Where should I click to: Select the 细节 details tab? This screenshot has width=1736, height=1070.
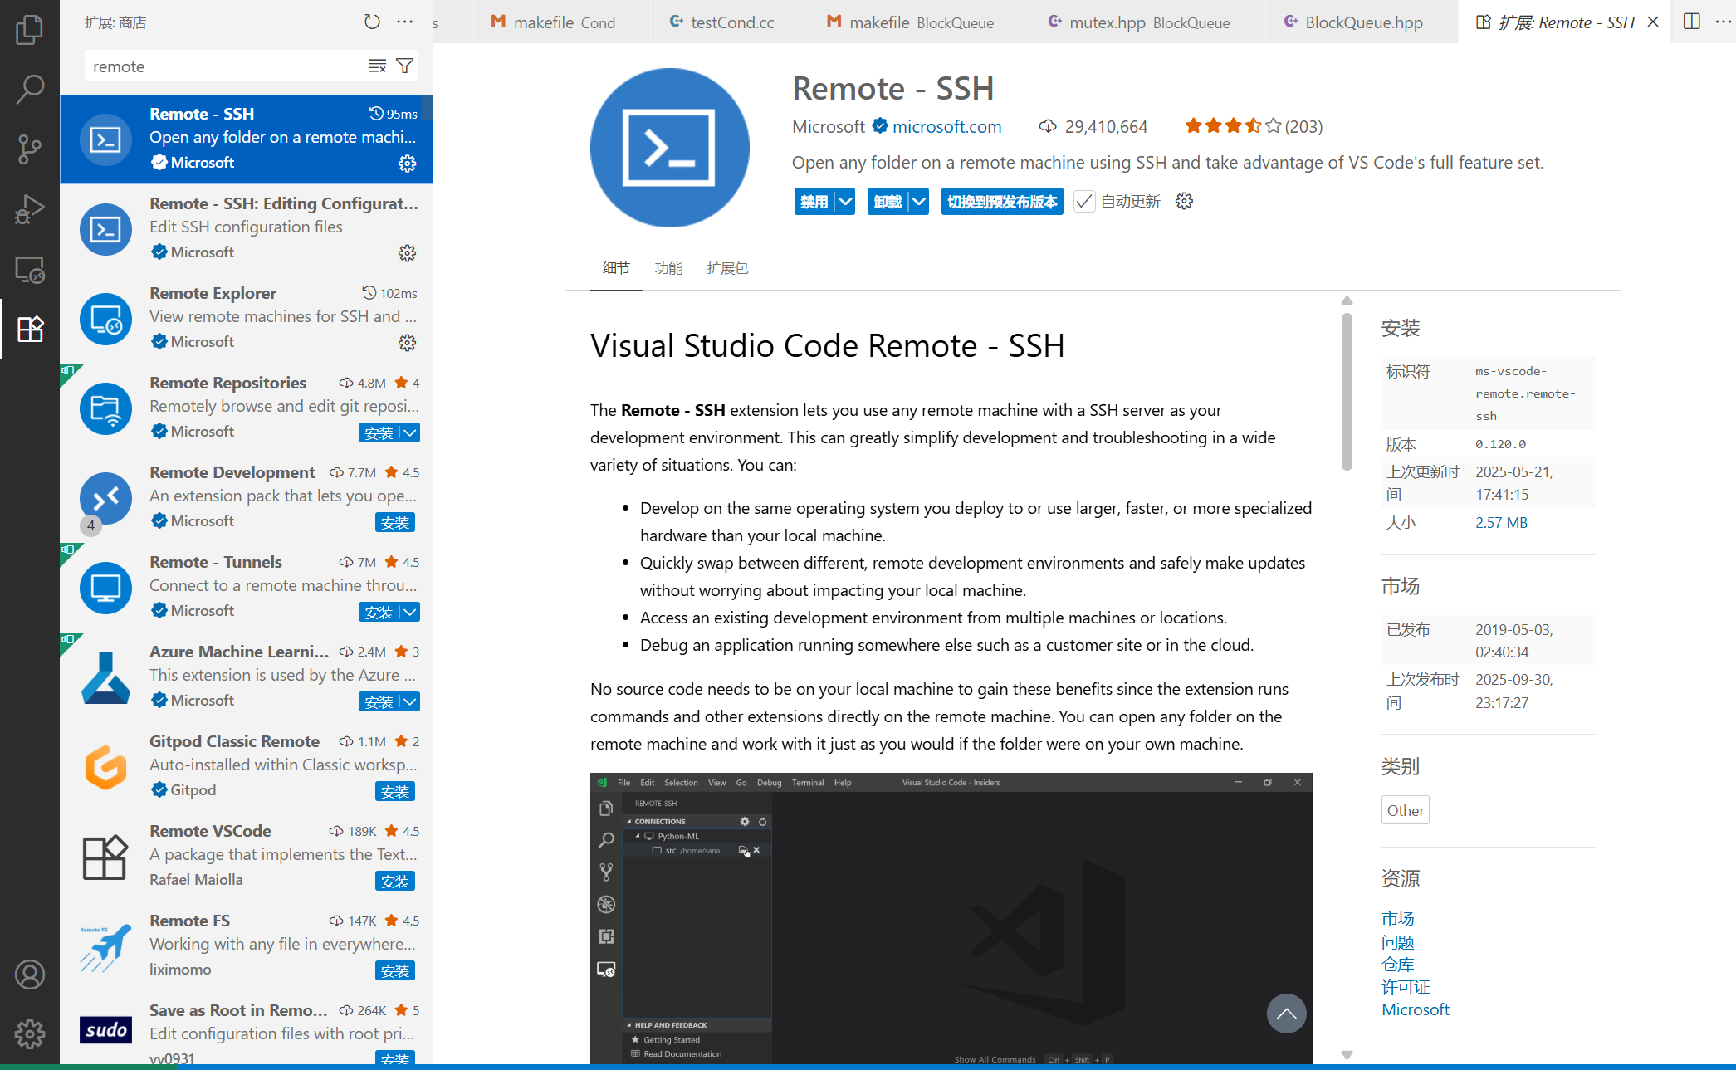[x=616, y=268]
